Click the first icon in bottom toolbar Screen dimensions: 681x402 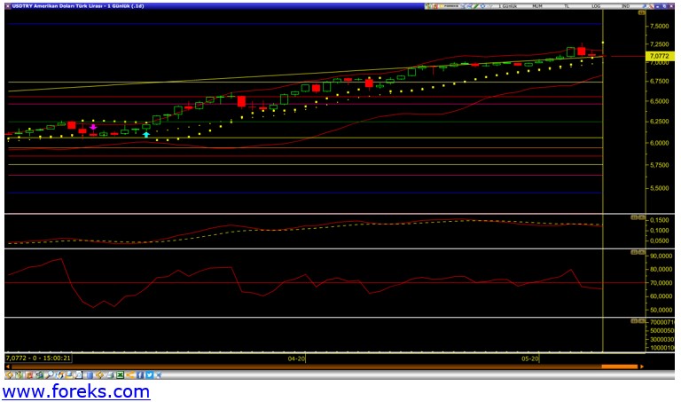click(9, 374)
